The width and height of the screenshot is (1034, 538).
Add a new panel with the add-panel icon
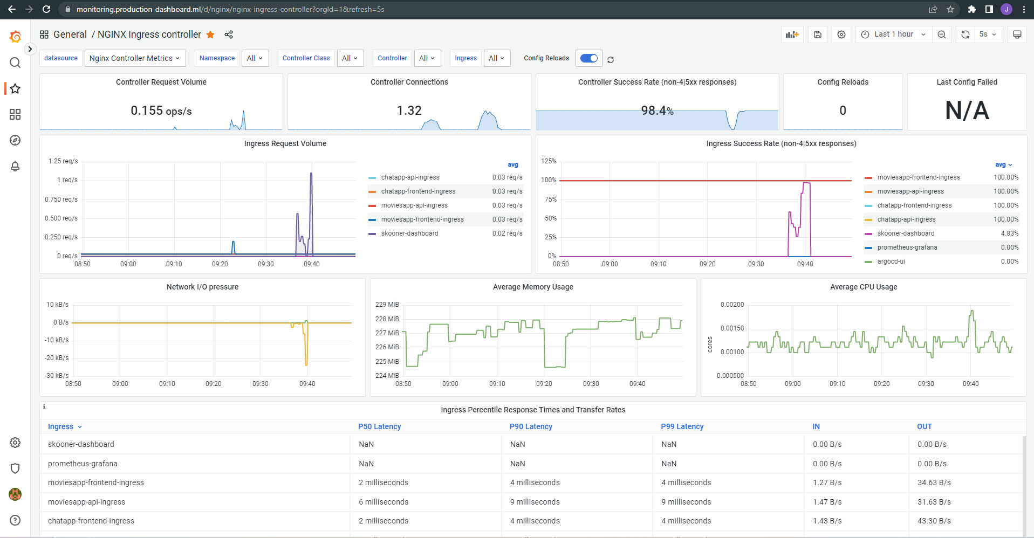click(792, 35)
